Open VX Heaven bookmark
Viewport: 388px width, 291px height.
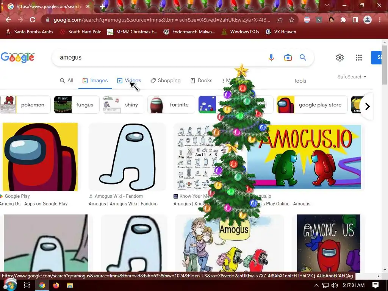point(281,32)
